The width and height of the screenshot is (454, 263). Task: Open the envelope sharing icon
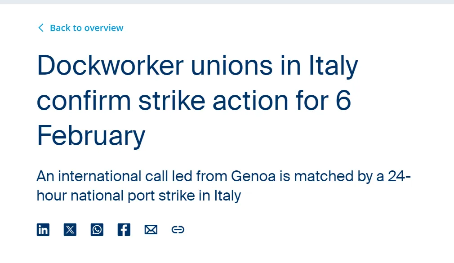click(x=151, y=230)
